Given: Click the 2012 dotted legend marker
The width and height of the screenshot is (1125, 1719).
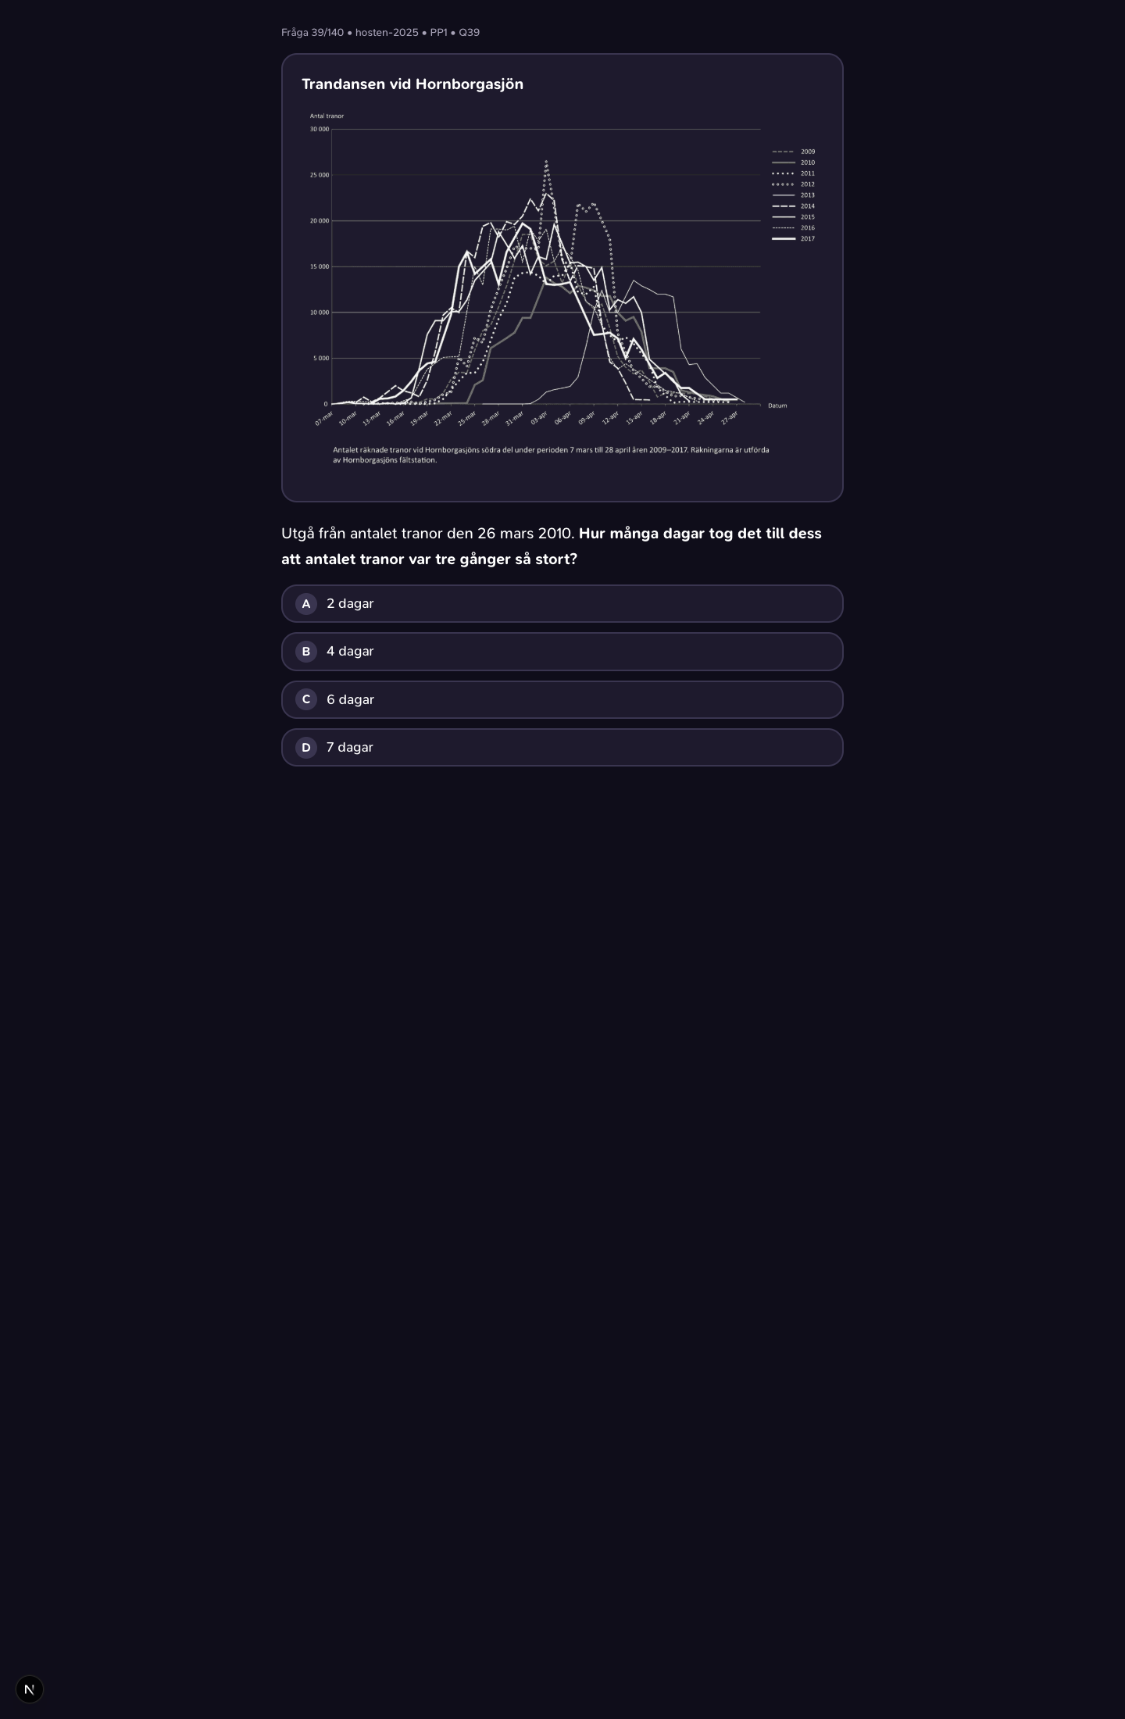Looking at the screenshot, I should 784,184.
